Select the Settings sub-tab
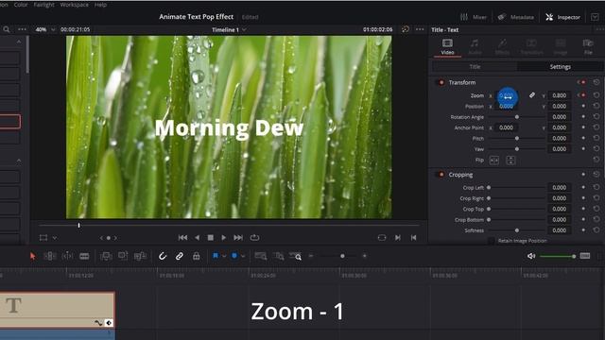 click(x=561, y=67)
